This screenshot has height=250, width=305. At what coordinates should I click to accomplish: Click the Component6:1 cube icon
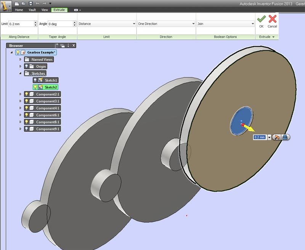click(32, 115)
